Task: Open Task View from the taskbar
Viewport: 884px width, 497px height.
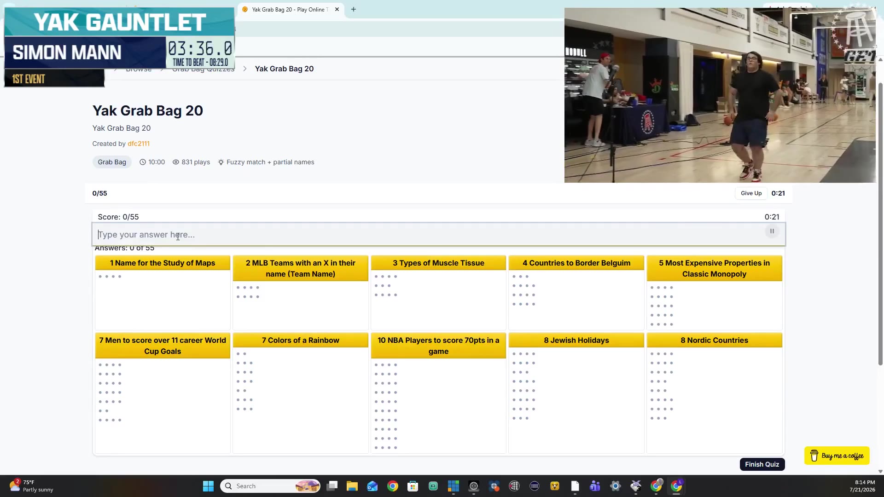Action: (332, 486)
